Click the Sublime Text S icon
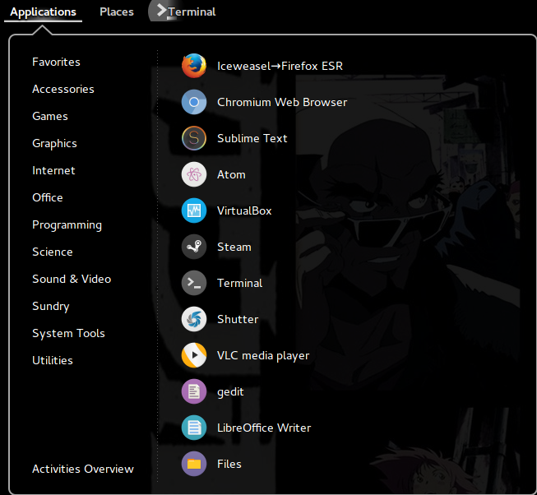Screen dimensions: 537x495 click(194, 138)
